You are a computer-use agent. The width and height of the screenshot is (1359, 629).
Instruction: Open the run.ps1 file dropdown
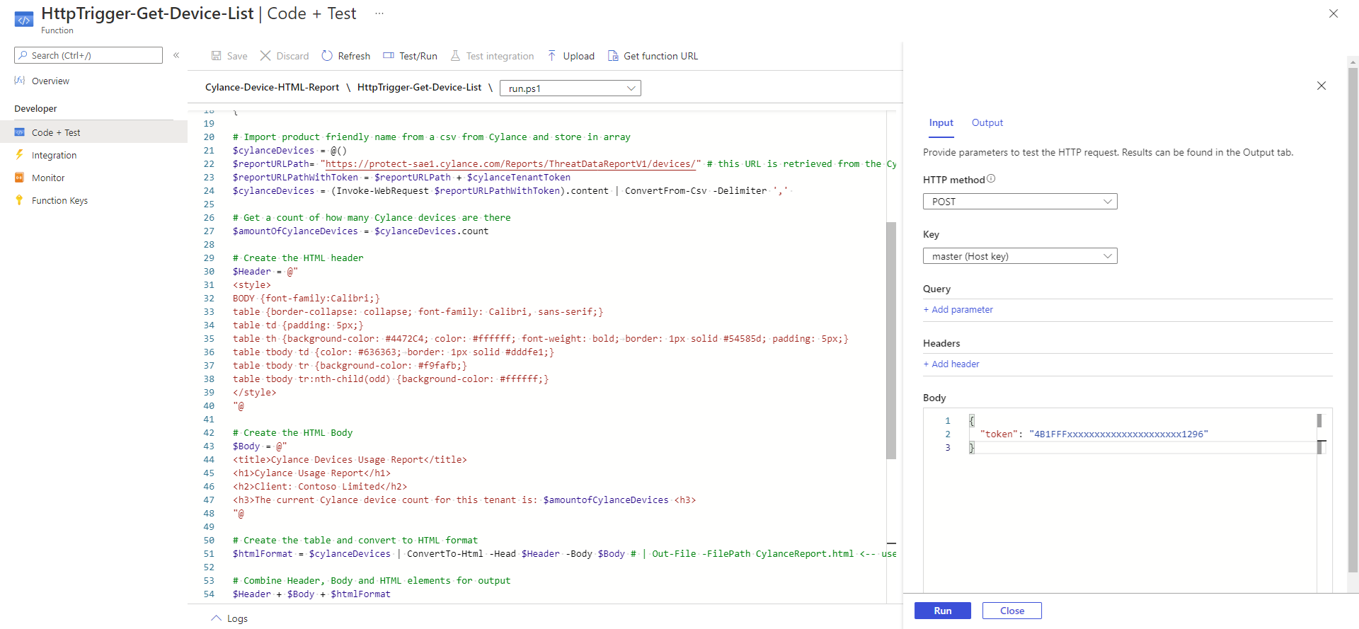coord(570,88)
